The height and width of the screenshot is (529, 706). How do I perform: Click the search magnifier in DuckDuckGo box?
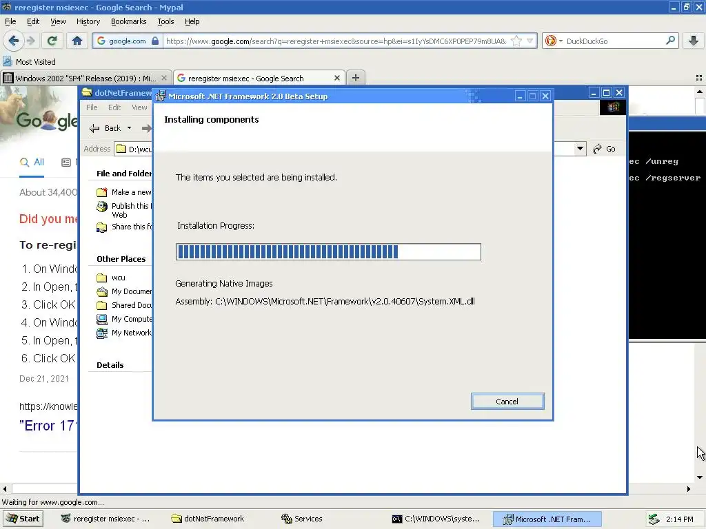[x=670, y=41]
